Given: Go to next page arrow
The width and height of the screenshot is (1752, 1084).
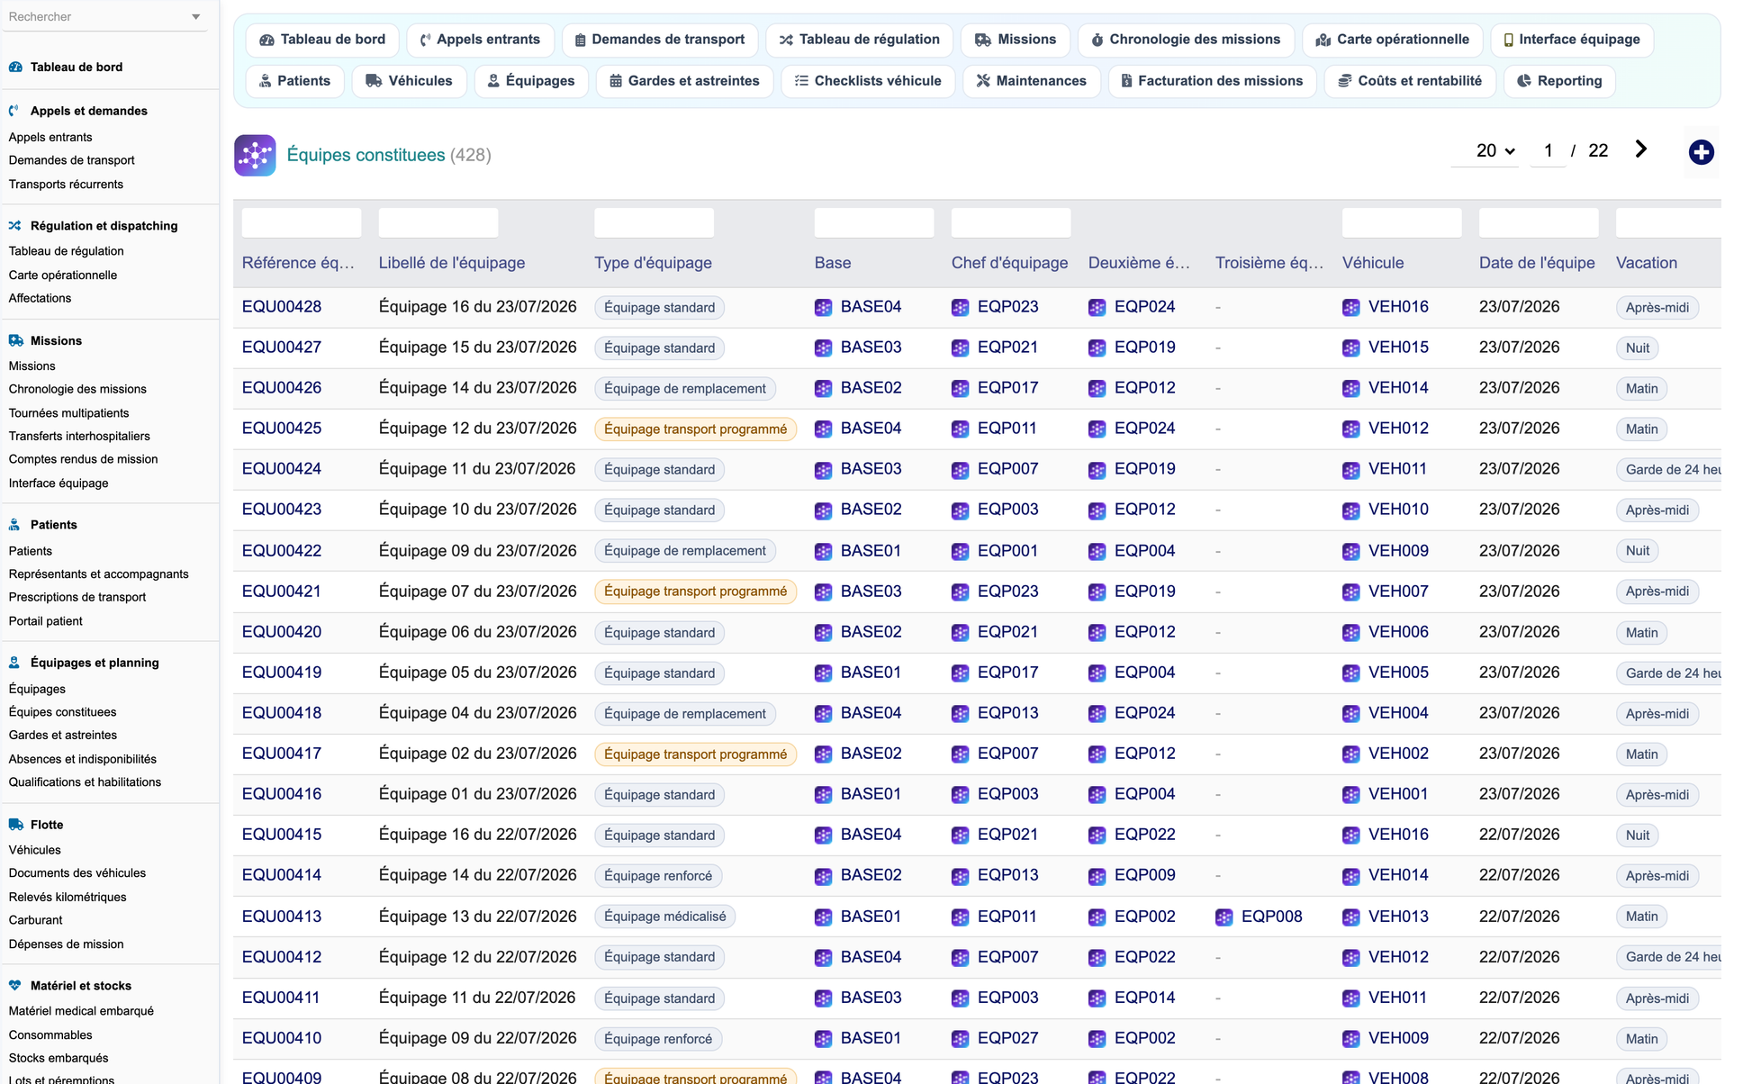Looking at the screenshot, I should (x=1640, y=149).
